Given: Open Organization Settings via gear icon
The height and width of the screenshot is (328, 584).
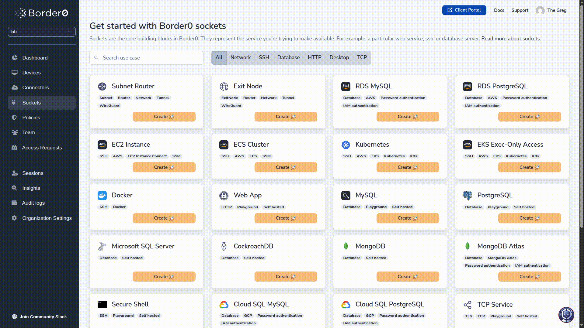Looking at the screenshot, I should tap(14, 218).
